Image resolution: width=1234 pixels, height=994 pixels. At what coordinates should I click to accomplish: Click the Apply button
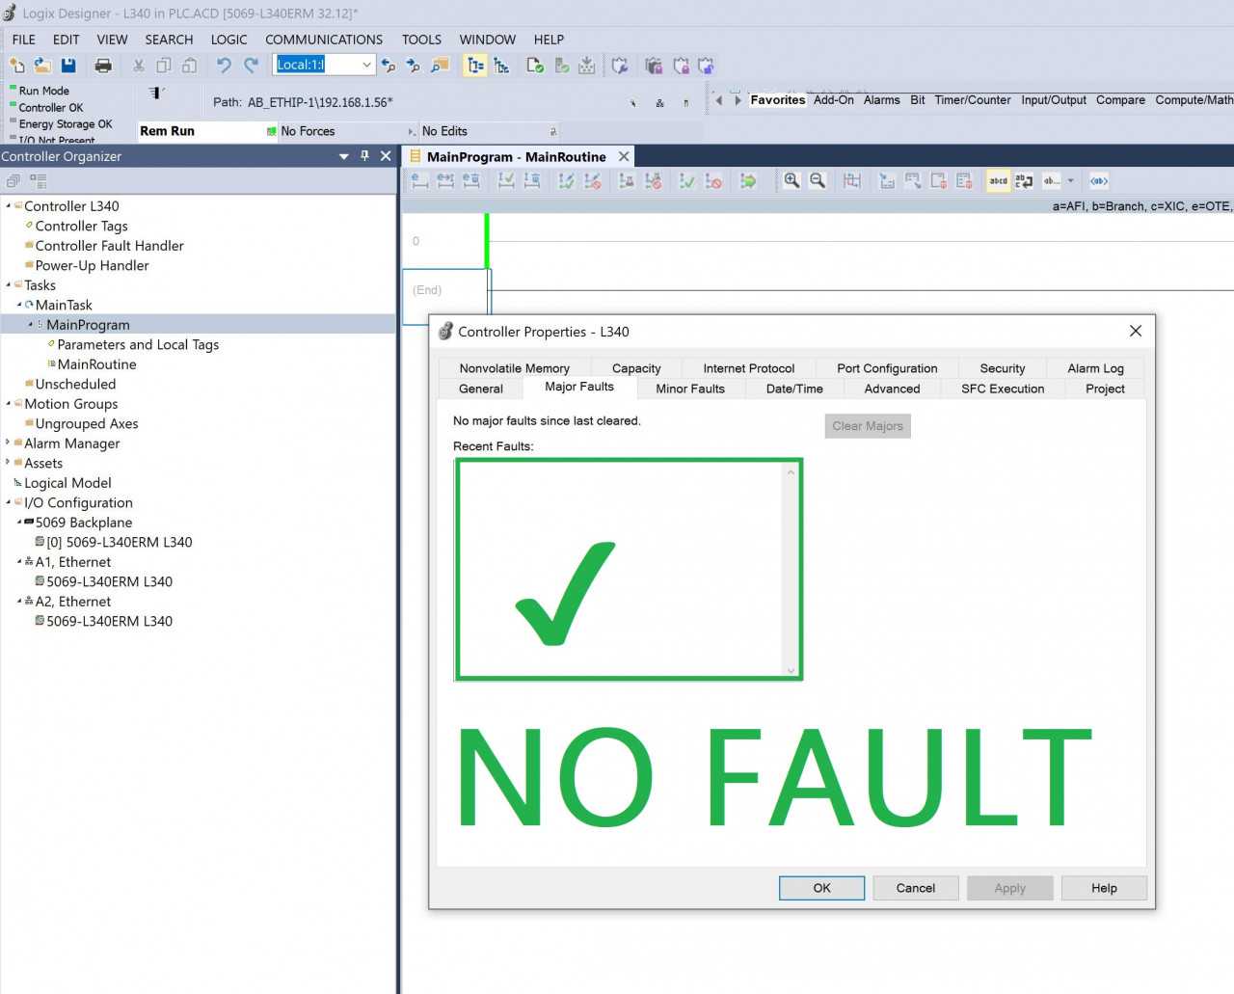[1010, 888]
